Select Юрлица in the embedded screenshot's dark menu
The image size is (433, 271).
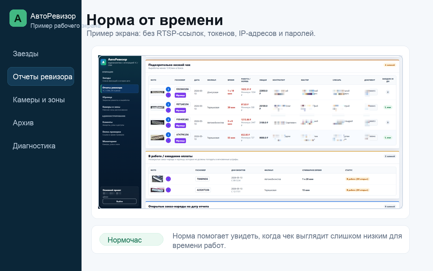119,98
